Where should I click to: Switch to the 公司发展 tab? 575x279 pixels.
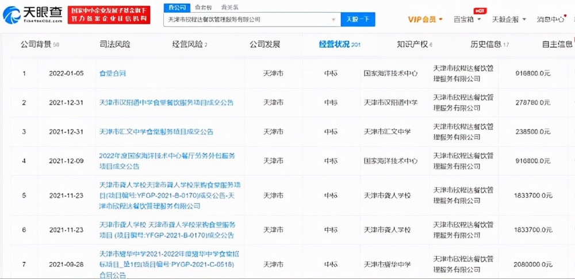[x=264, y=45]
